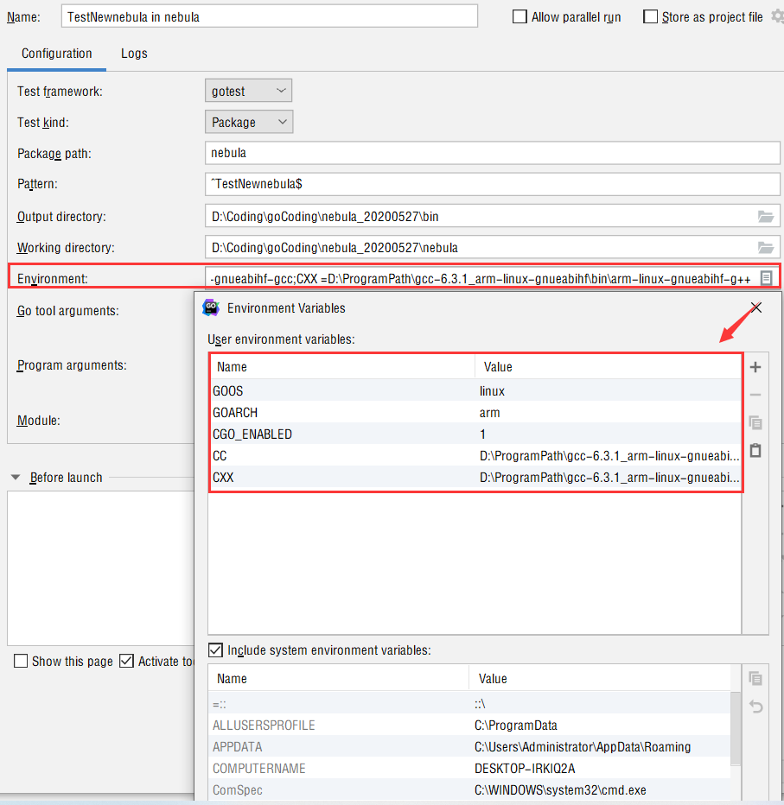Switch to the Configuration tab

click(56, 54)
